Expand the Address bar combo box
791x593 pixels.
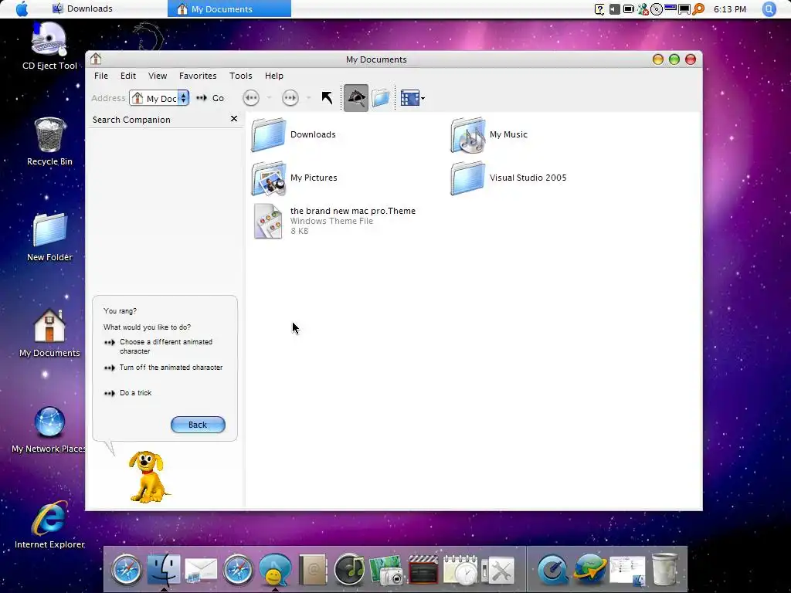click(184, 98)
